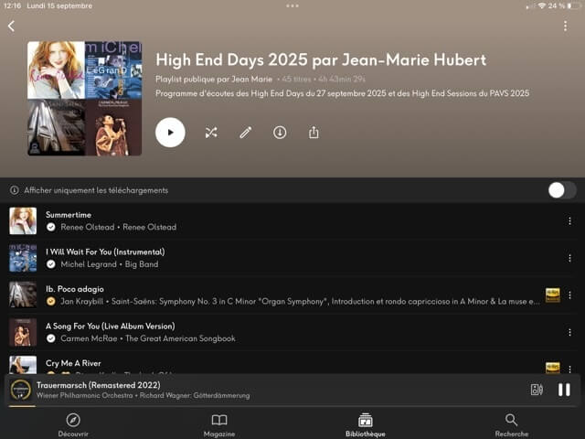Open options for I Will Wait For You
The image size is (585, 439).
[569, 258]
